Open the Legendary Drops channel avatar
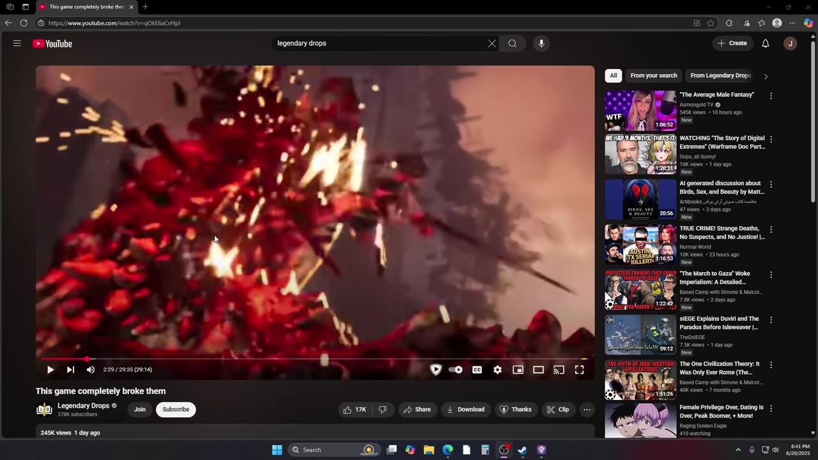This screenshot has width=818, height=460. (x=44, y=410)
